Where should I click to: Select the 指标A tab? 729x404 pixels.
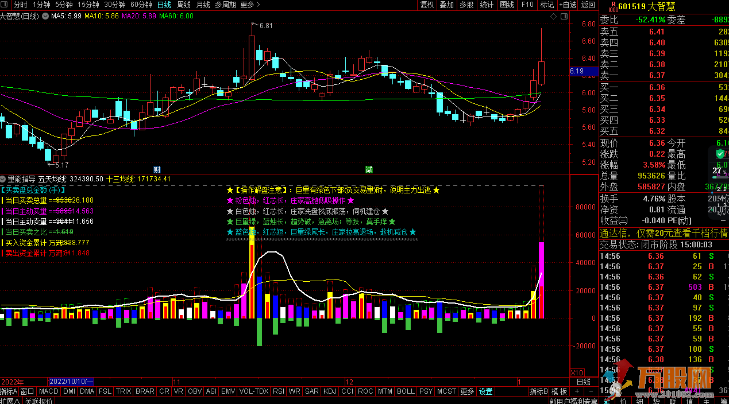(9, 391)
